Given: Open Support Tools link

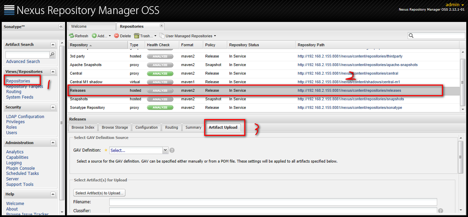Looking at the screenshot, I should coord(20,184).
